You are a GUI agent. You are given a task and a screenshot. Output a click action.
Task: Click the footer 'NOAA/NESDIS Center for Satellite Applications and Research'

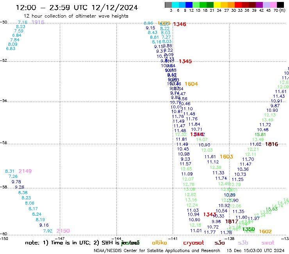point(157,250)
